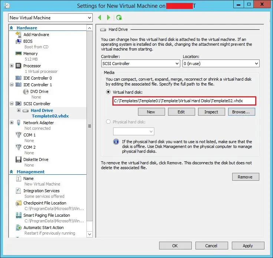Click the green refresh icon

[x=119, y=17]
